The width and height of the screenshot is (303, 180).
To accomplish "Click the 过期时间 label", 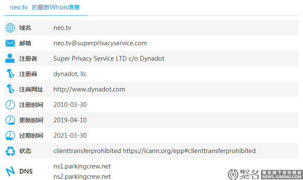I will pos(31,136).
